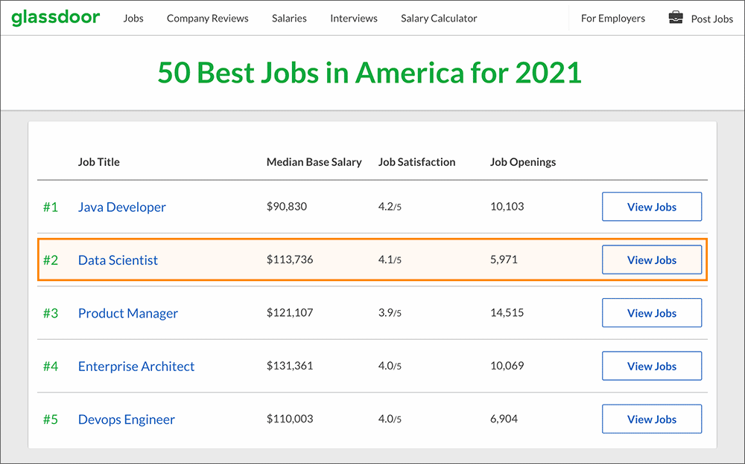View Jobs for Product Manager
Viewport: 745px width, 464px height.
click(652, 312)
